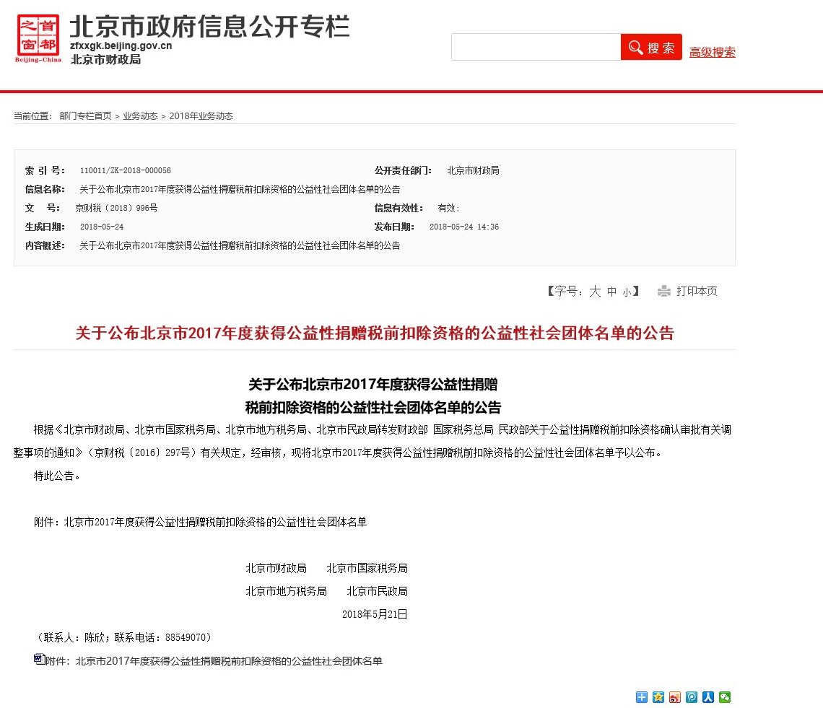Open 高级搜索 advanced search link
The image size is (823, 708).
pyautogui.click(x=712, y=52)
